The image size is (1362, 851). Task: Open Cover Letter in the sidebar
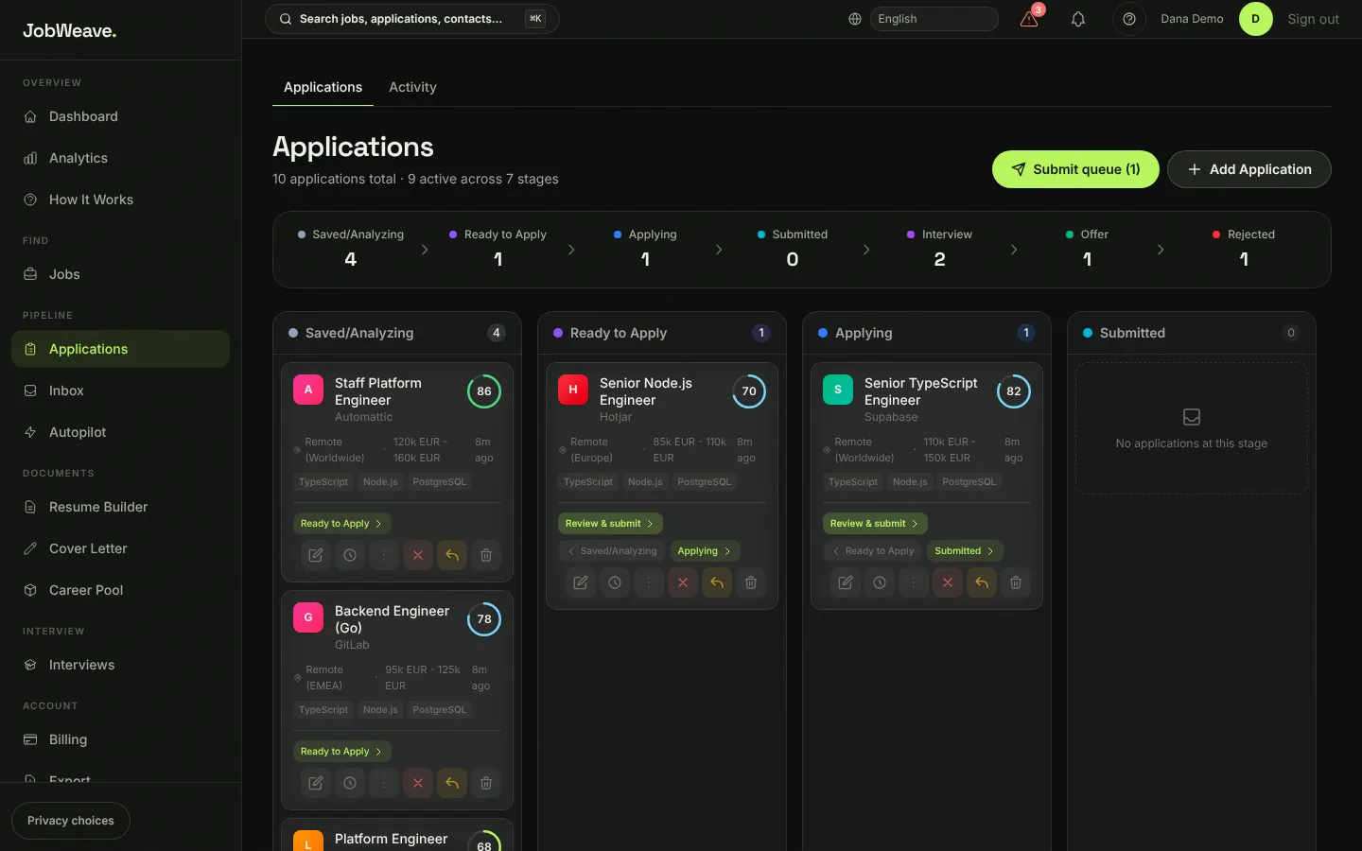click(120, 548)
